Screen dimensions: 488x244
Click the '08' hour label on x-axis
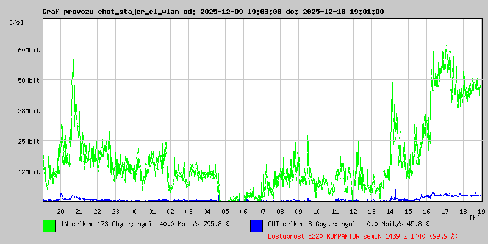point(281,212)
